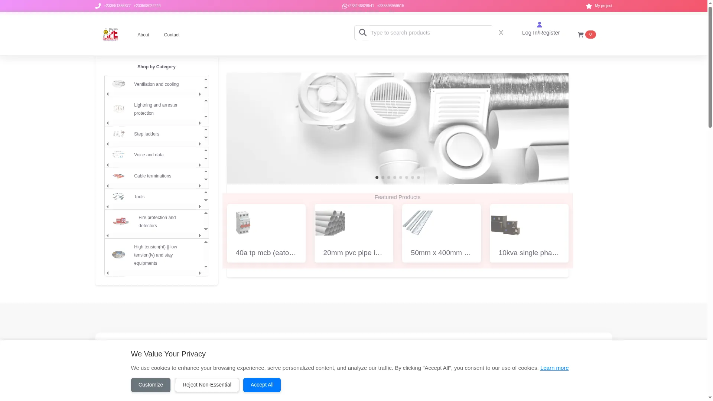This screenshot has height=401, width=713.
Task: Click the Lightning and arrester protection image
Action: click(x=119, y=109)
